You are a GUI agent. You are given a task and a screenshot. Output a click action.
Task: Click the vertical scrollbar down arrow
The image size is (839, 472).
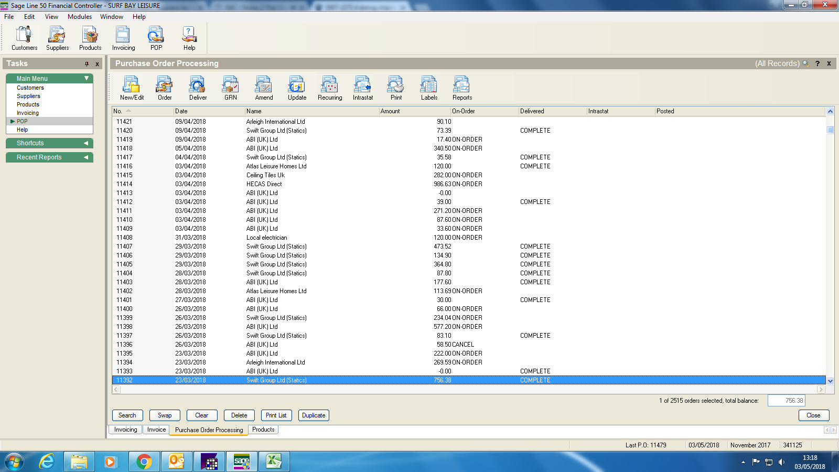pyautogui.click(x=830, y=381)
